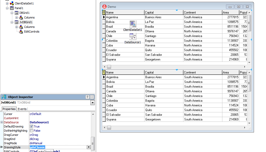This screenshot has height=152, width=266.
Task: Click the Capital column header in top grid
Action: coord(163,13)
